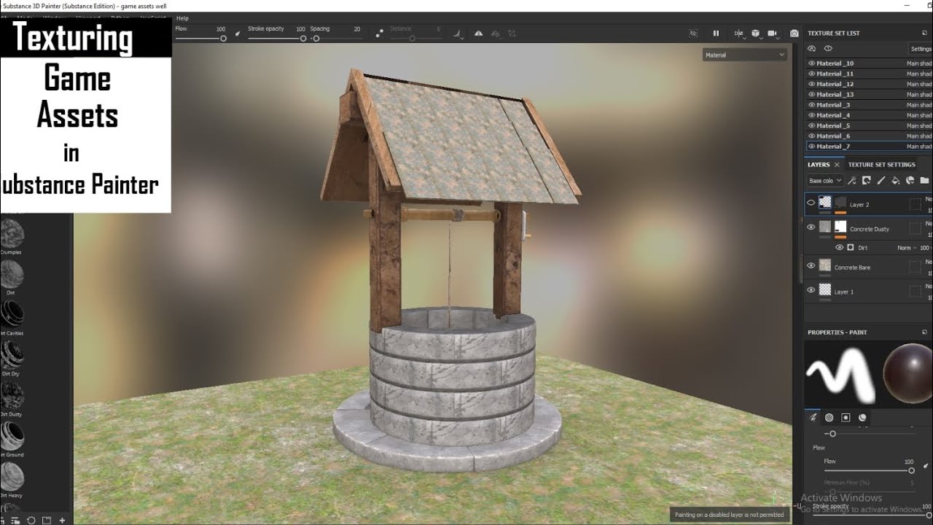933x525 pixels.
Task: Hide the Layer 2 layer
Action: coord(811,203)
